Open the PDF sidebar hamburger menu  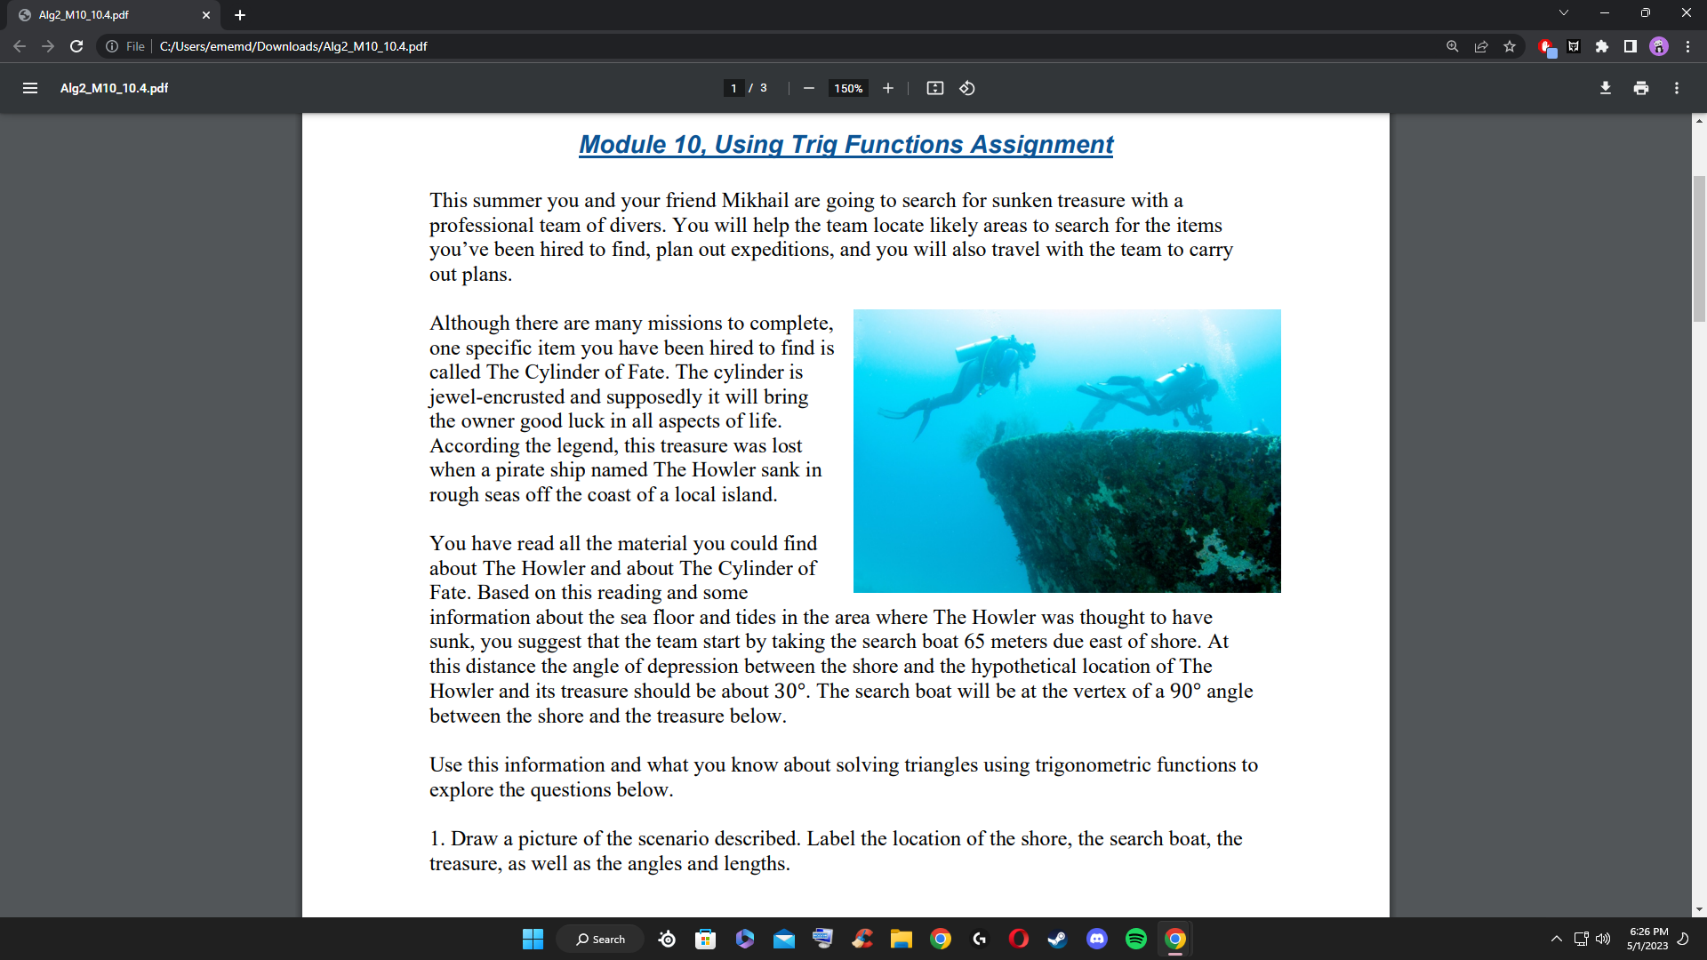pyautogui.click(x=30, y=88)
